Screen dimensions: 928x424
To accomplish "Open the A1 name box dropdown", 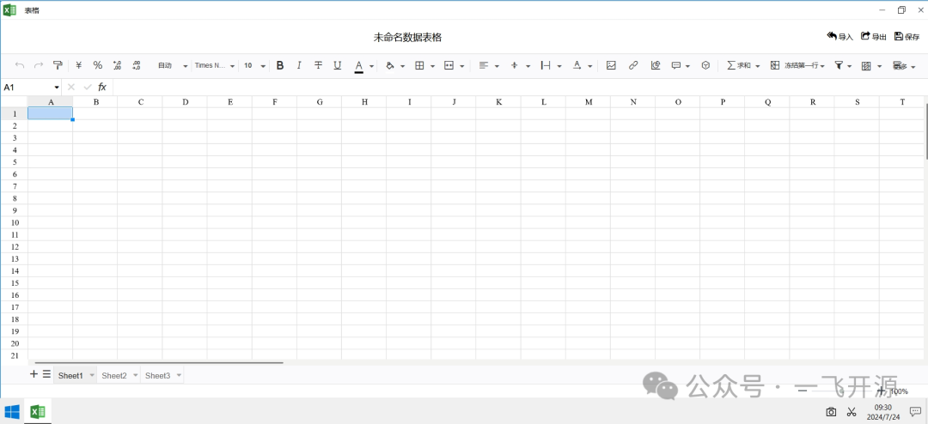I will tap(57, 88).
